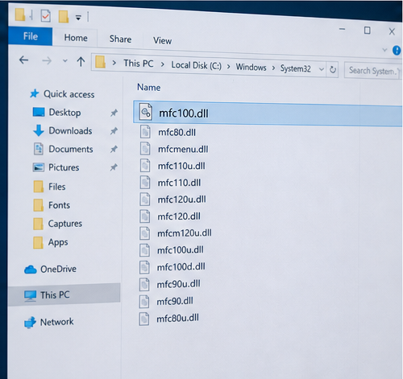Expand chevron after Local Disk (C:)
Screen dimensions: 403x379
click(x=229, y=67)
